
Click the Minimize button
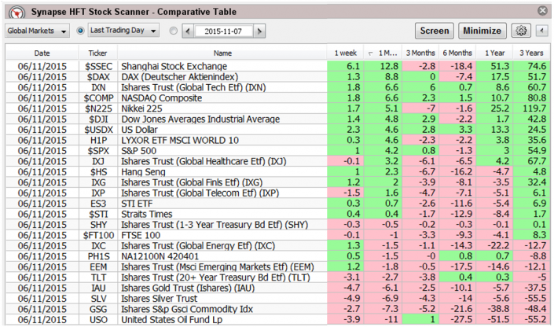[482, 31]
